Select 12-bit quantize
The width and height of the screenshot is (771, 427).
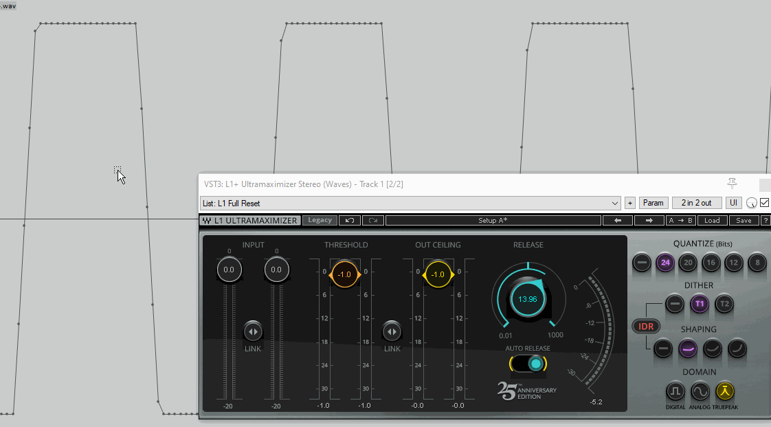pos(734,262)
